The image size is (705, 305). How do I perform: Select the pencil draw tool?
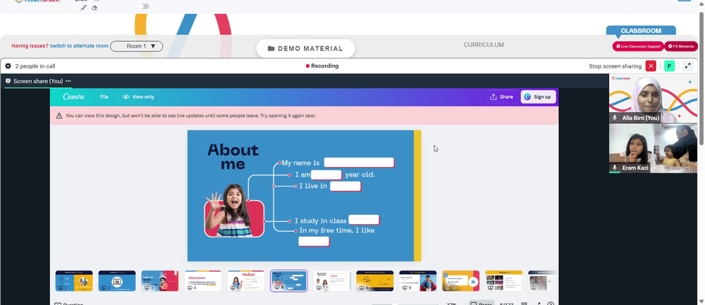coord(84,8)
